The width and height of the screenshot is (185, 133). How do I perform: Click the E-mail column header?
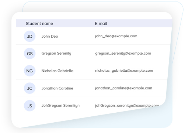click(101, 23)
